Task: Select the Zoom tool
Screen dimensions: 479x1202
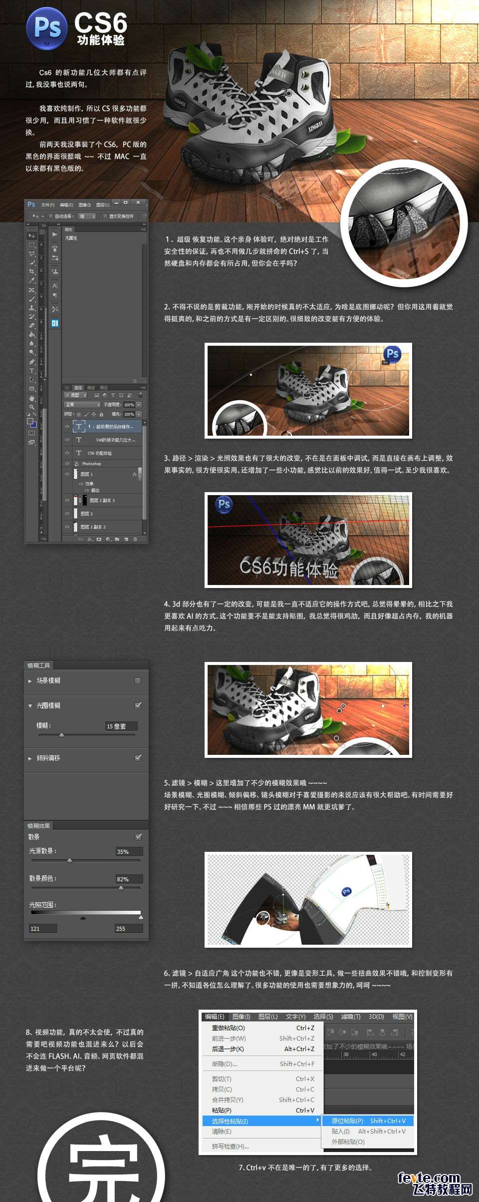Action: coord(31,407)
